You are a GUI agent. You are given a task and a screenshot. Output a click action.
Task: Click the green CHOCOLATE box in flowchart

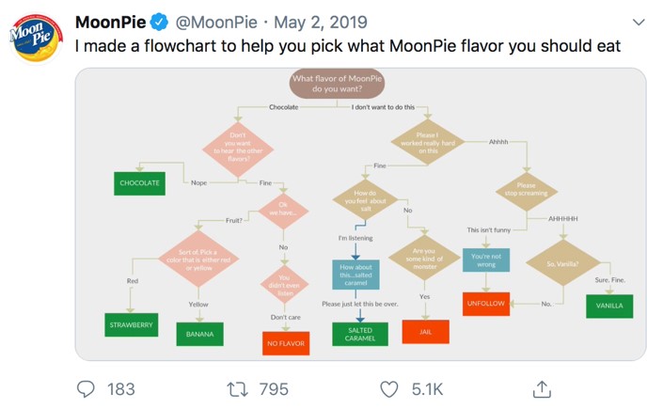tap(139, 183)
